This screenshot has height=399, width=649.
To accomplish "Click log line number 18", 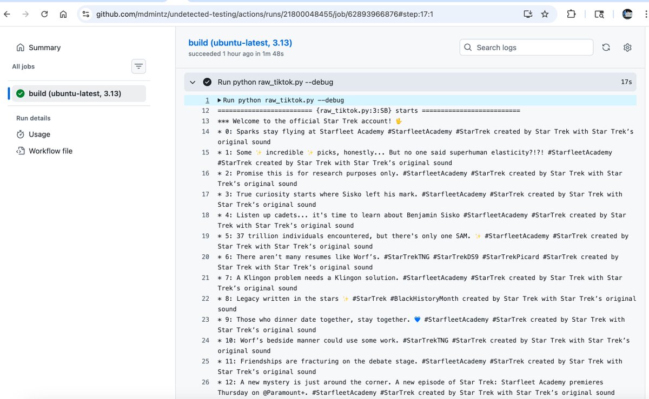I will pyautogui.click(x=206, y=215).
